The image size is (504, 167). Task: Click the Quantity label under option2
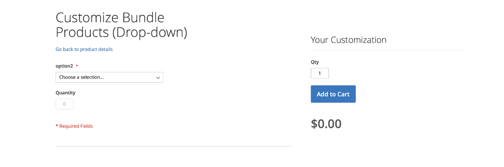pyautogui.click(x=66, y=93)
